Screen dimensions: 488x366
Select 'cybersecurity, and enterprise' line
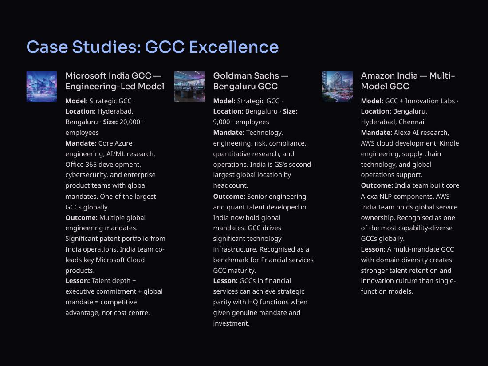[110, 175]
